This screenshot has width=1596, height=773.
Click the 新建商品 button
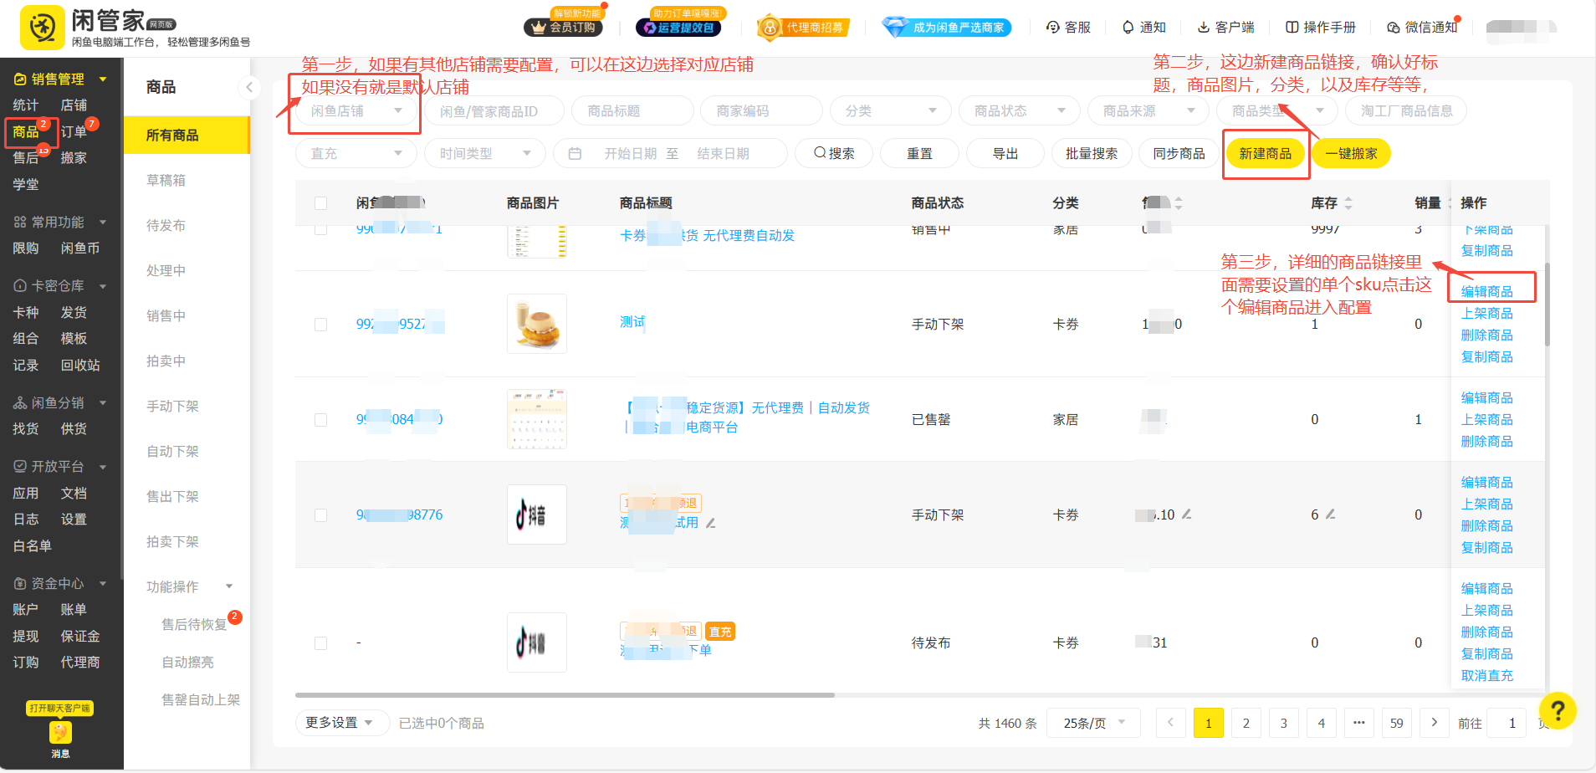(1265, 154)
